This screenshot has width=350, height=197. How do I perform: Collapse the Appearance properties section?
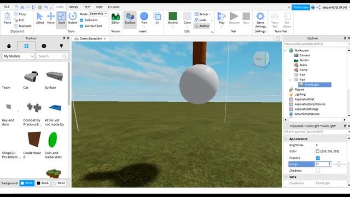(285, 139)
